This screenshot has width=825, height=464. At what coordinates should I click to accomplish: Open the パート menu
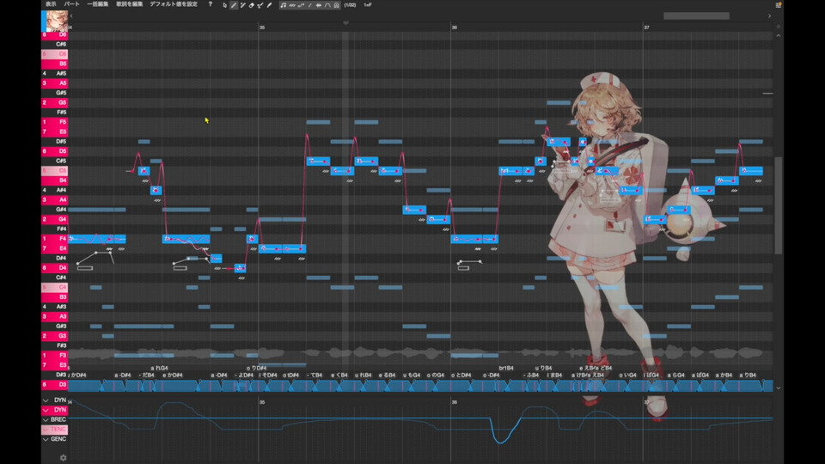click(x=71, y=4)
